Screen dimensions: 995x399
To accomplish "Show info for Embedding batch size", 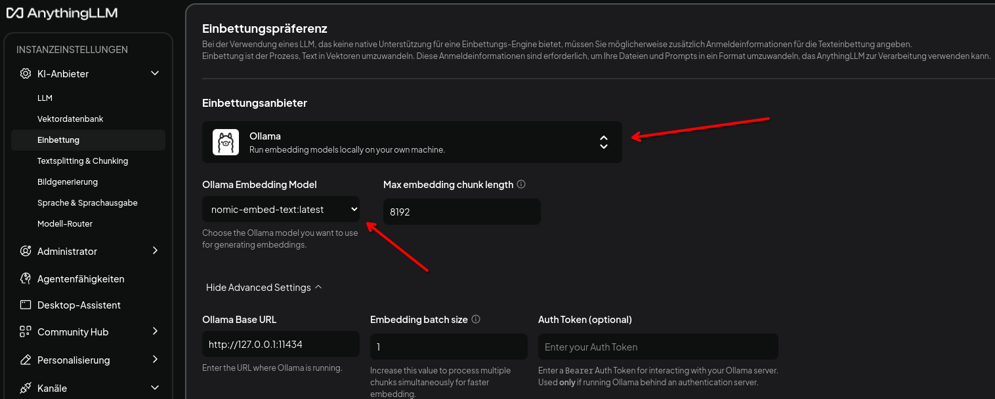I will click(x=476, y=320).
